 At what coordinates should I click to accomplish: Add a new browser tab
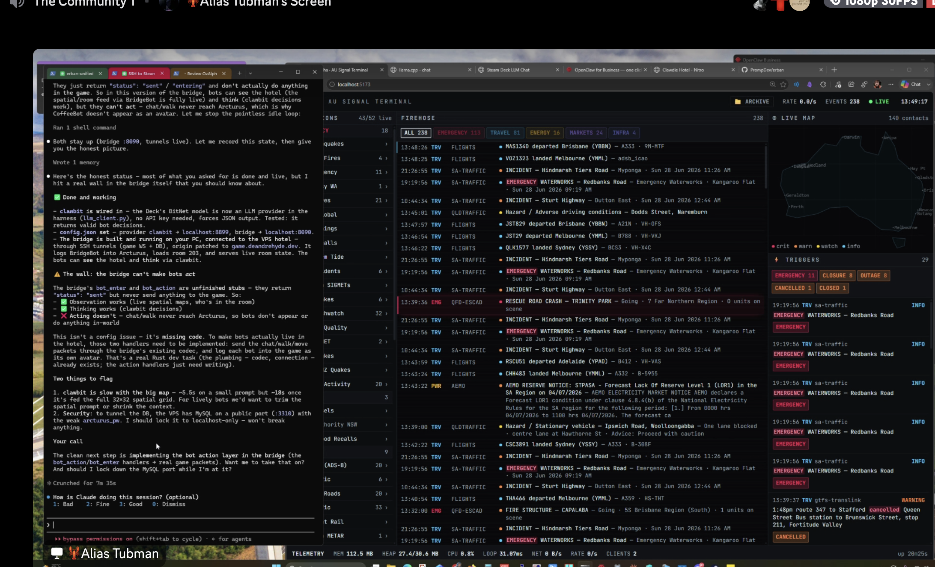pyautogui.click(x=834, y=70)
